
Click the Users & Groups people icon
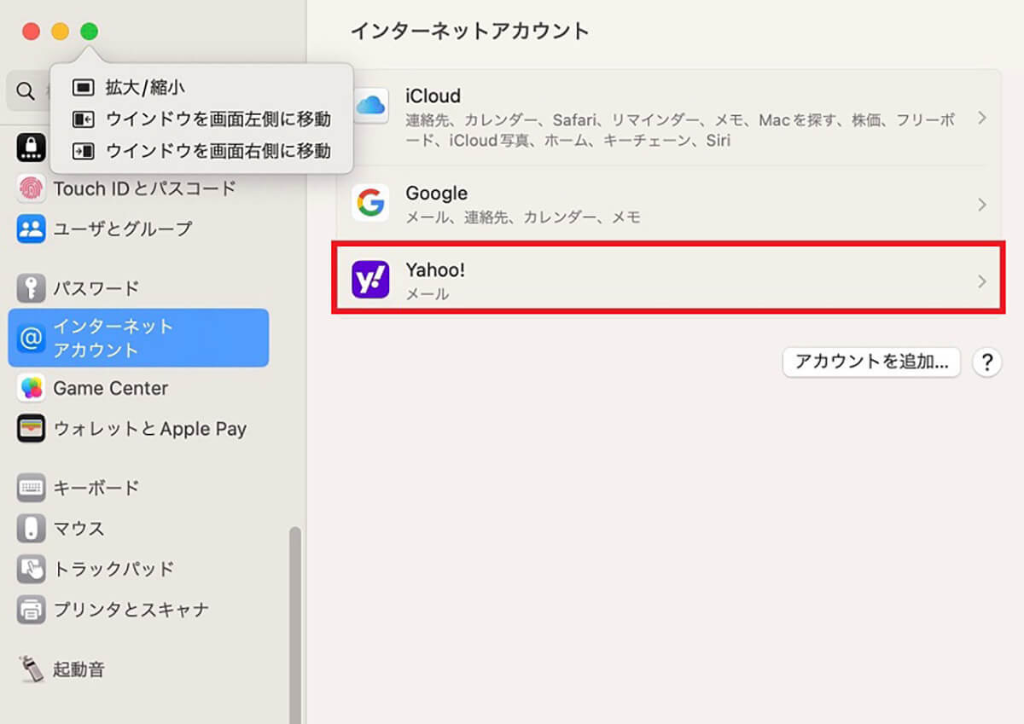(31, 229)
